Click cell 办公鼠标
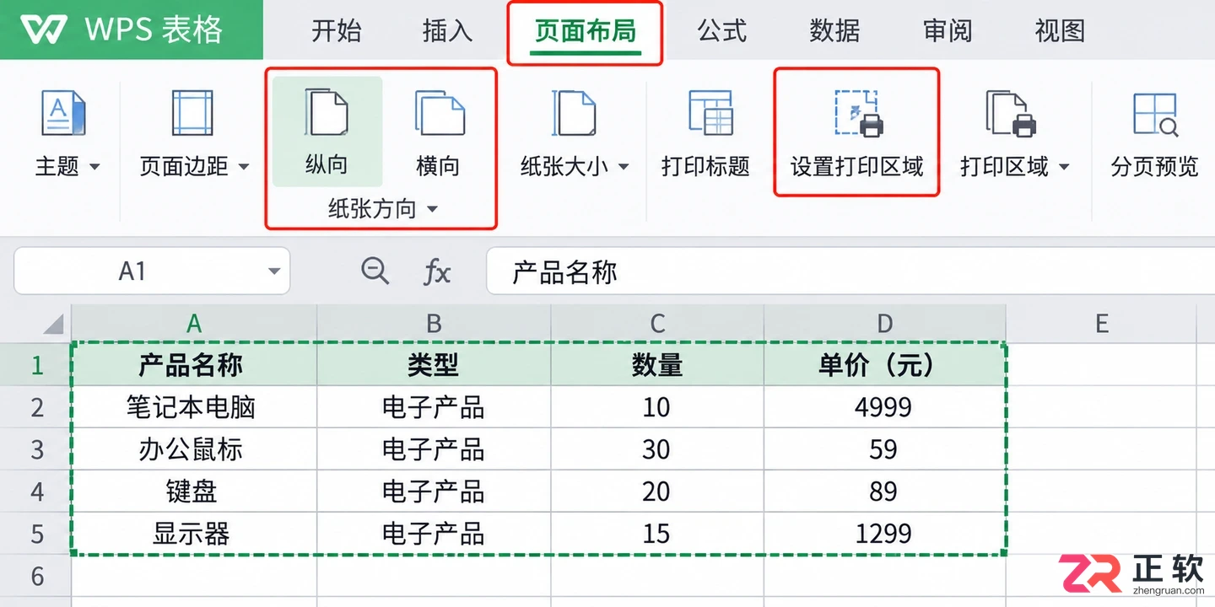 (194, 449)
